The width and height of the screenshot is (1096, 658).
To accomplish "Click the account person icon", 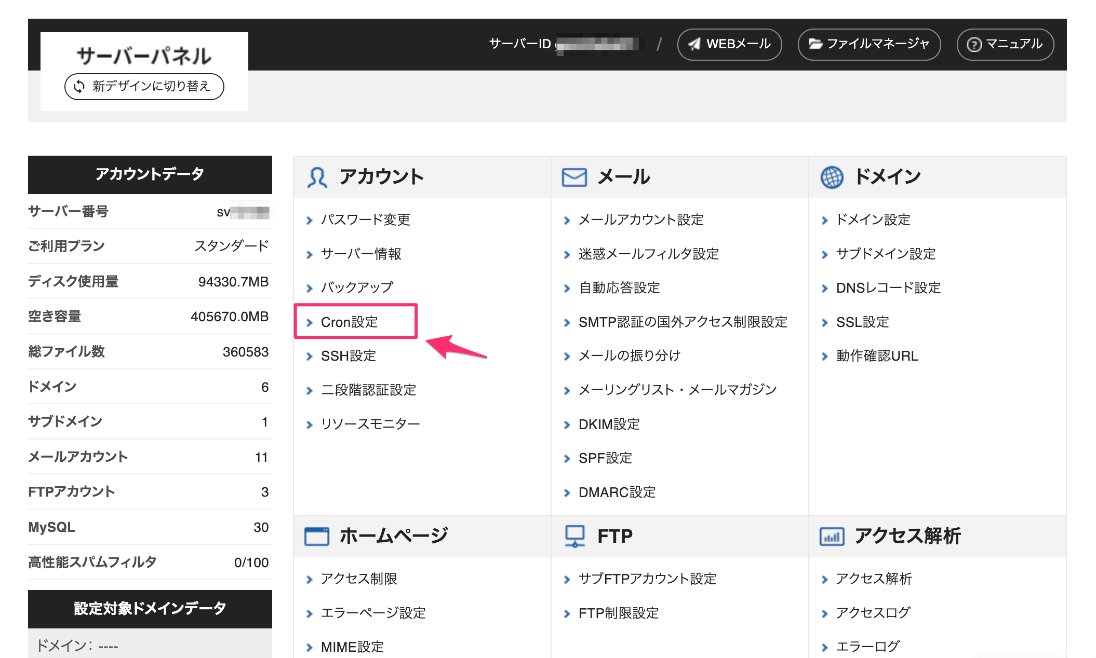I will click(317, 177).
